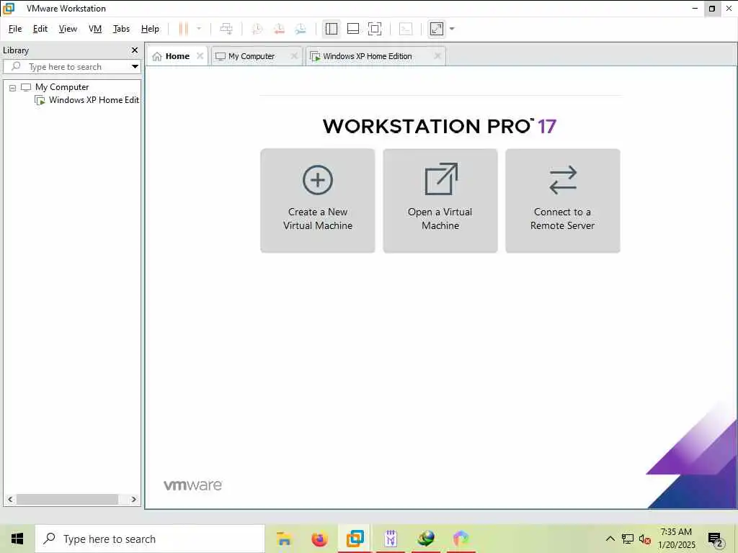Show hidden system tray icons
Image resolution: width=738 pixels, height=553 pixels.
click(610, 539)
